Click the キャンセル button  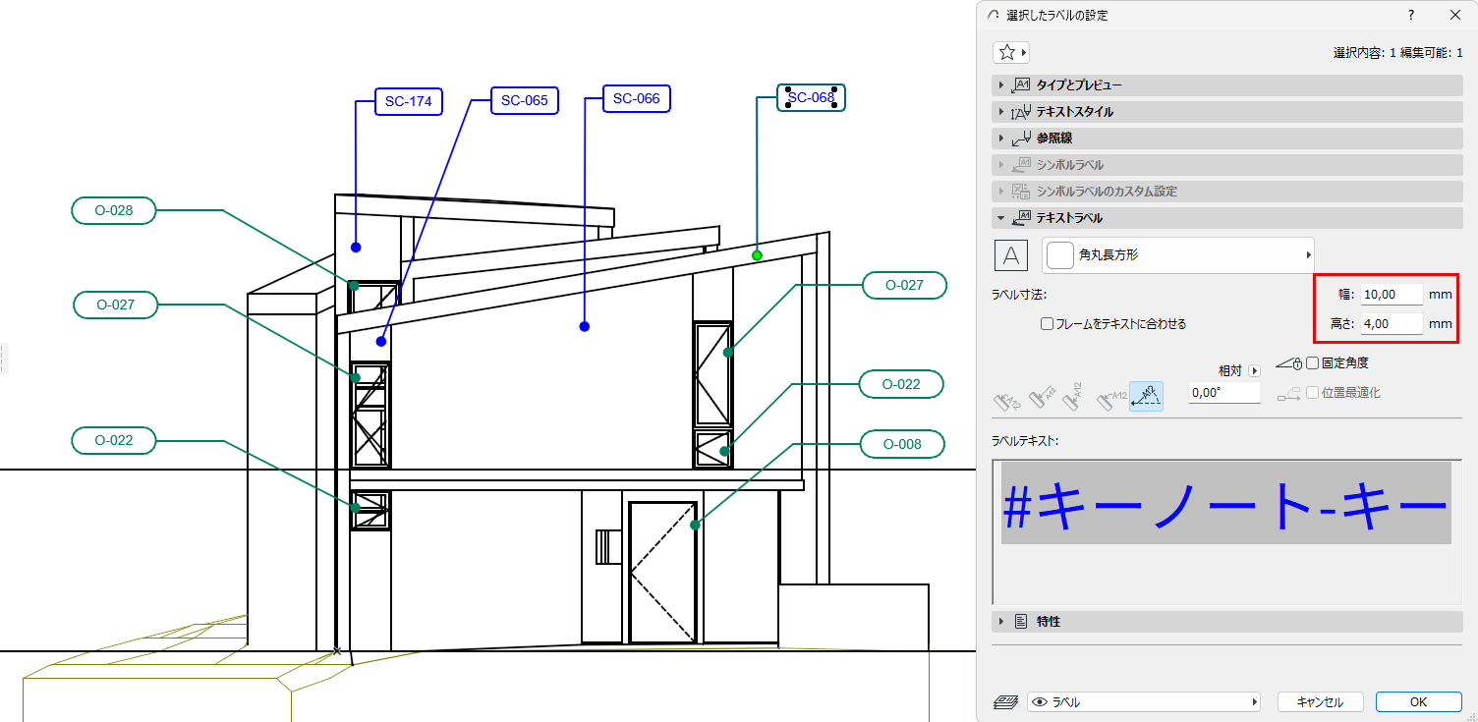pos(1320,701)
